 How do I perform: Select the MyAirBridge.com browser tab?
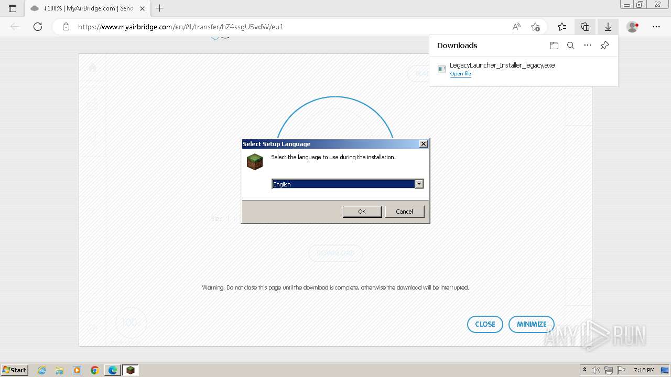86,8
